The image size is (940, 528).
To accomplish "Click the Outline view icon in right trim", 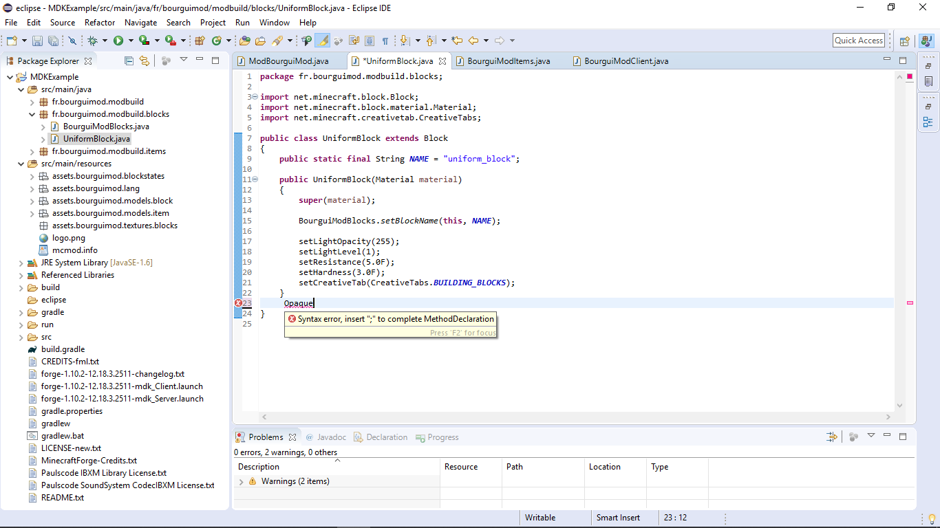I will click(928, 122).
